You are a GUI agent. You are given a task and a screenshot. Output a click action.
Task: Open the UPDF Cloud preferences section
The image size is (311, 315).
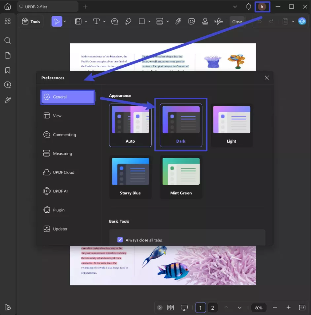click(x=63, y=172)
